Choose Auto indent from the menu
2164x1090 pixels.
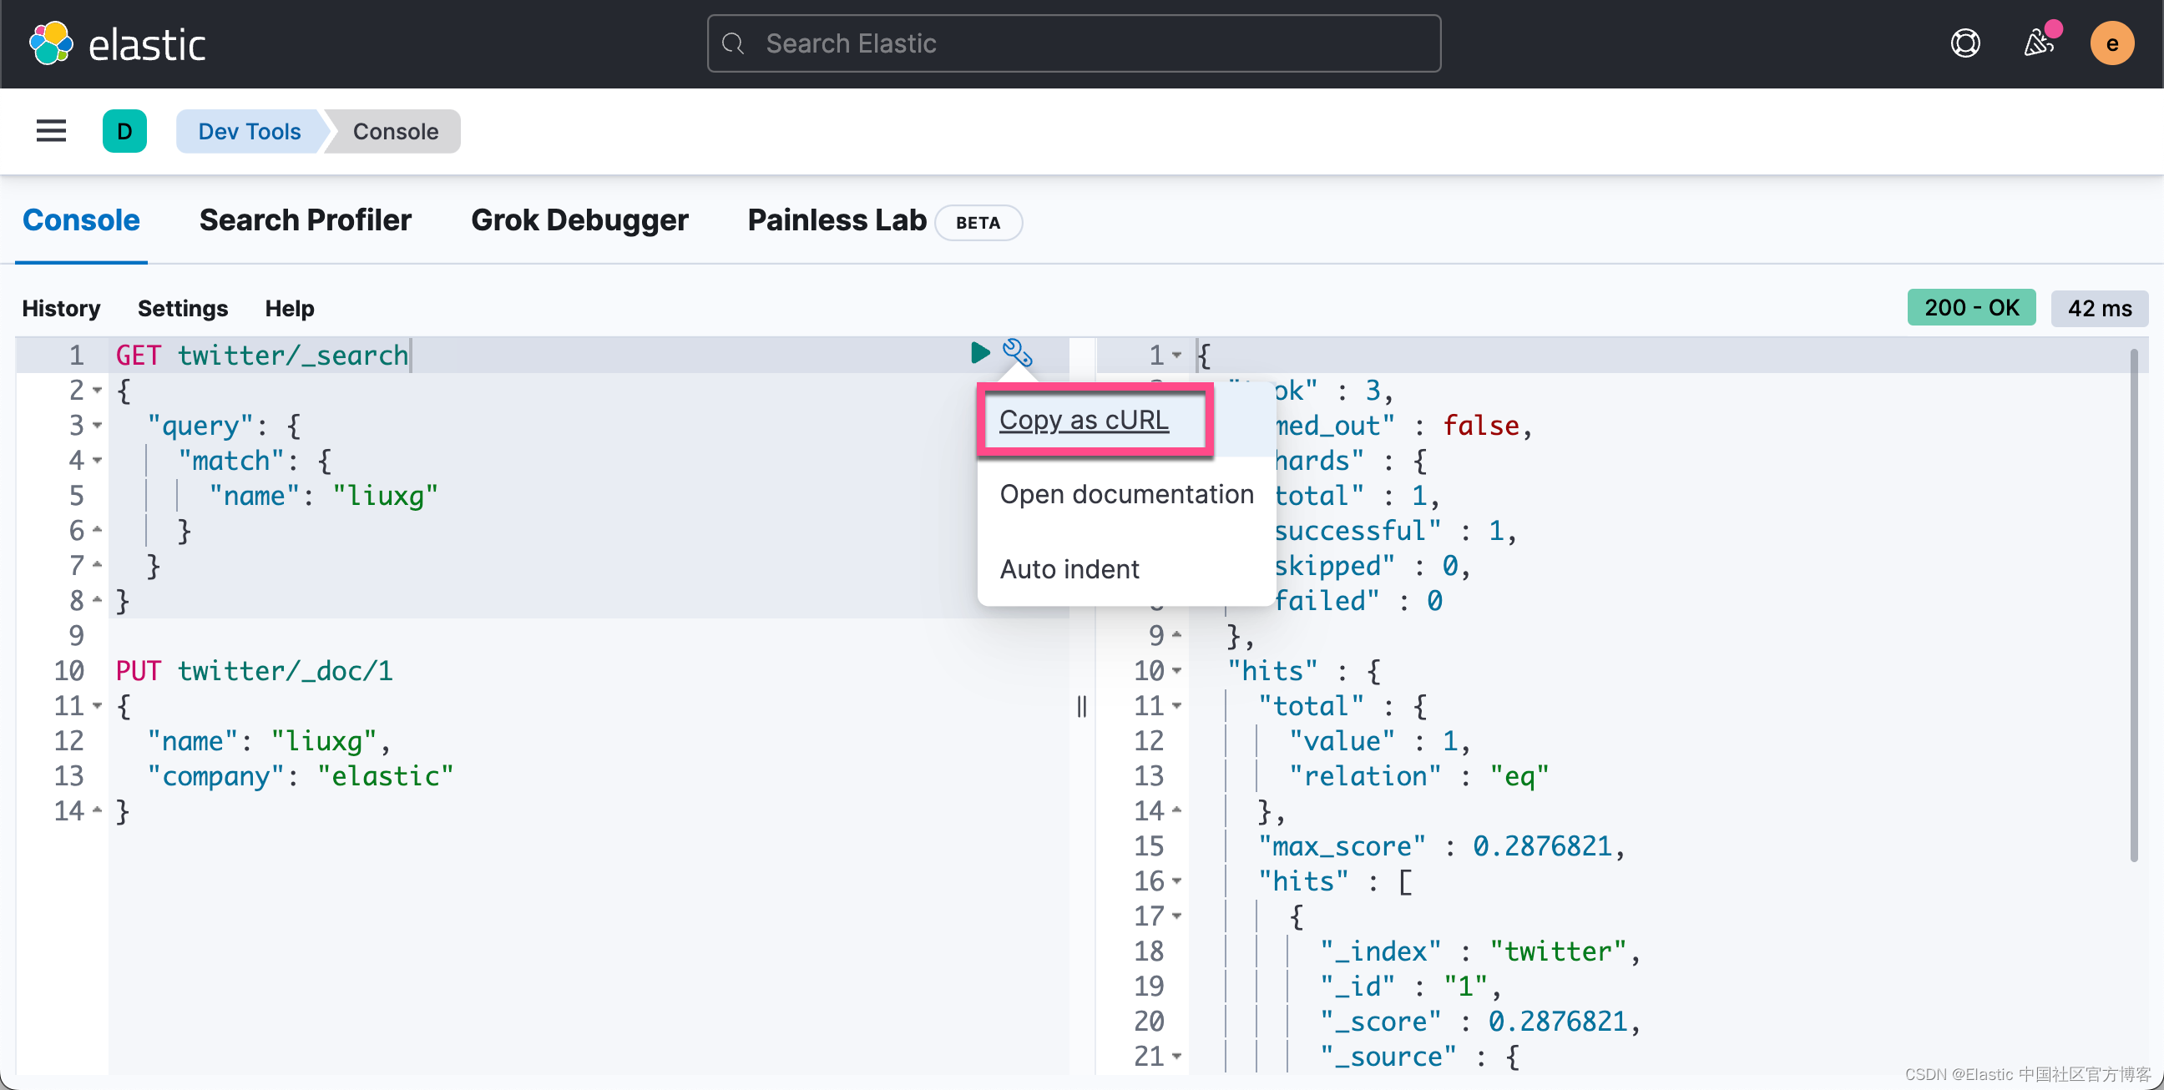coord(1069,569)
